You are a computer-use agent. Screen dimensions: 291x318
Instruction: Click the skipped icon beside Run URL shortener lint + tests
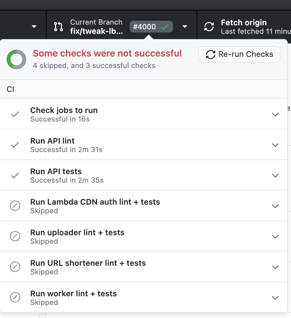click(15, 267)
